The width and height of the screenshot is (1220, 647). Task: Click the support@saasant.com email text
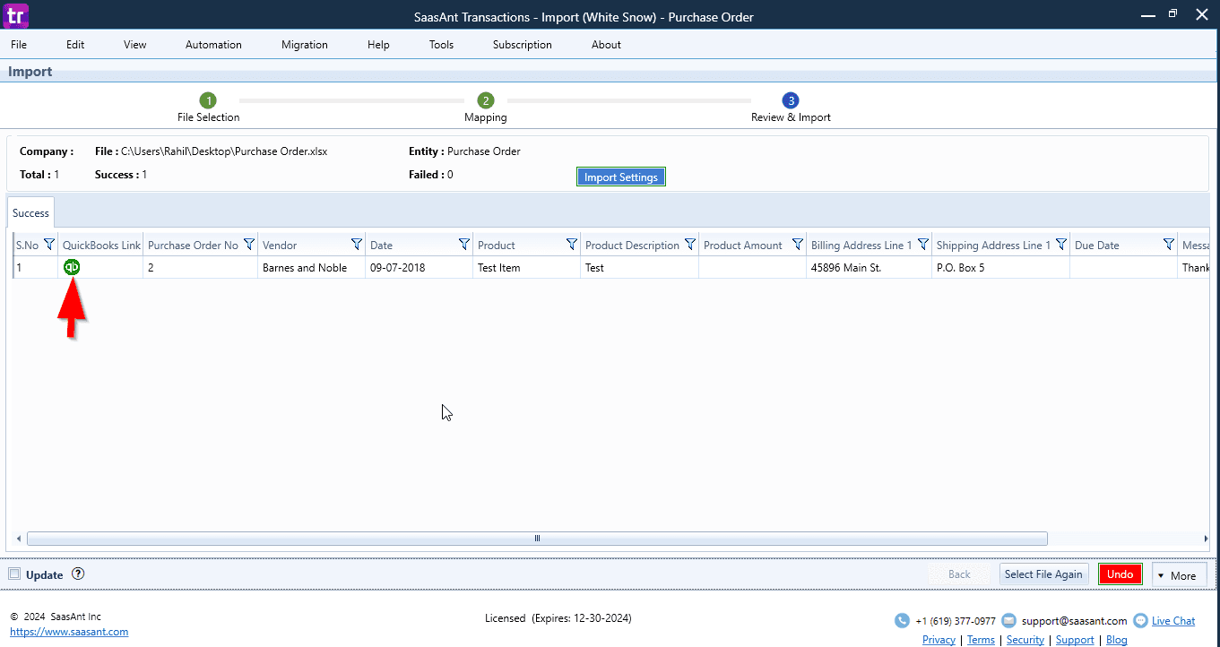[1074, 620]
